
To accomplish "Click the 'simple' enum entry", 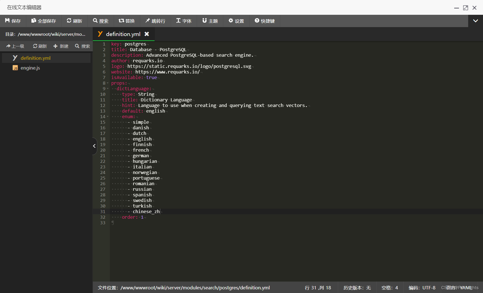I will pos(141,122).
